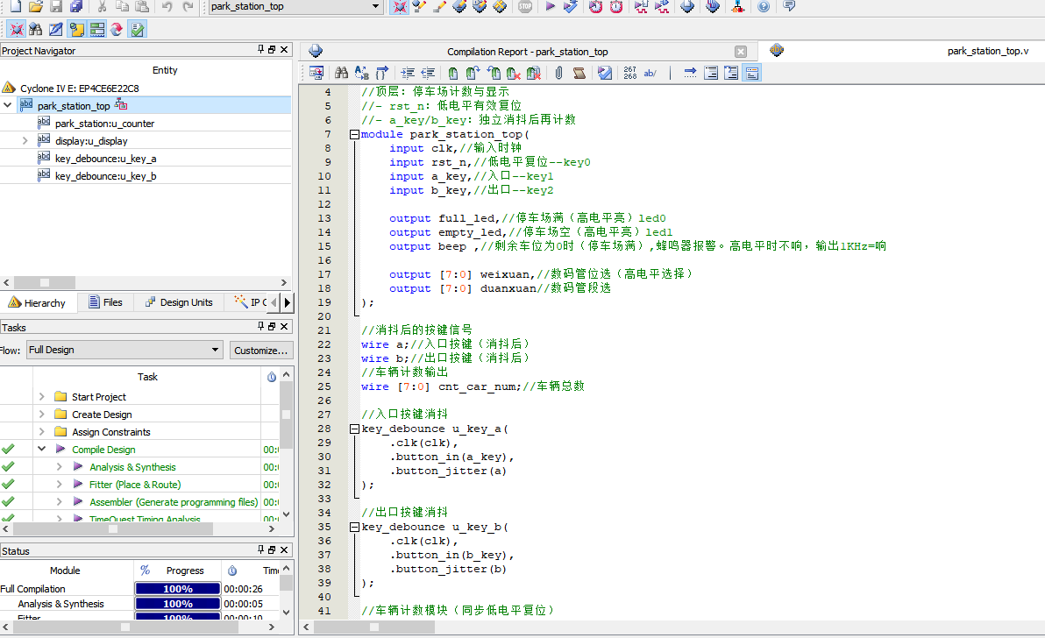Expand the display:u_display entity

click(25, 140)
